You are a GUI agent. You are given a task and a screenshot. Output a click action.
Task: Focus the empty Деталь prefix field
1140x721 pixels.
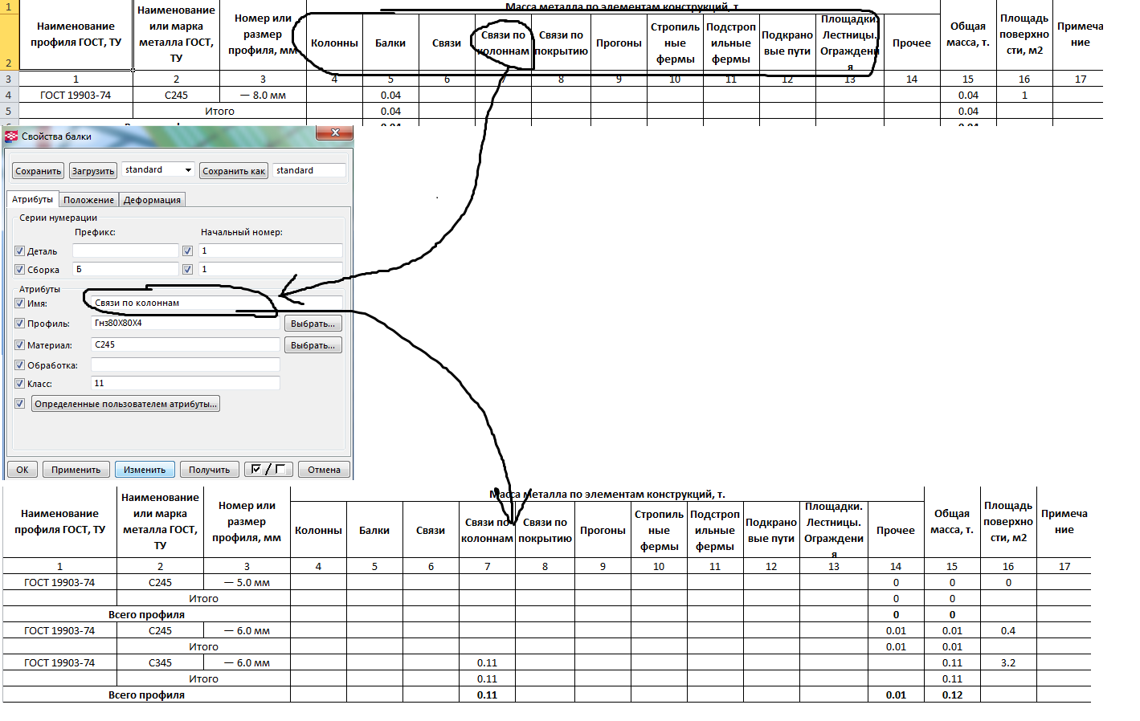[x=125, y=251]
